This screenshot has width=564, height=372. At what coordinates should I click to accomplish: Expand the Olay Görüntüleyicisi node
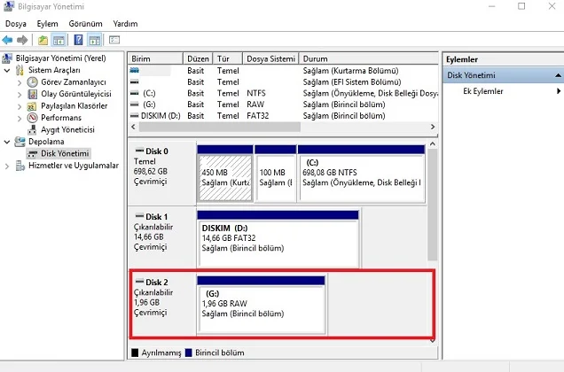click(20, 95)
